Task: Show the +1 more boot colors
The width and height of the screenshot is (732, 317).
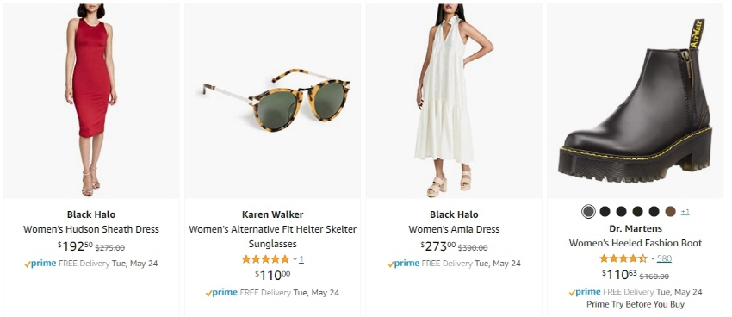Action: click(x=685, y=212)
